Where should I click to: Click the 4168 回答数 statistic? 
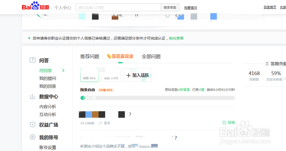tap(254, 76)
